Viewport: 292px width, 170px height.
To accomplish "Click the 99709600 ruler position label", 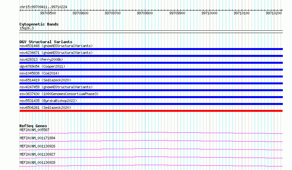I will [x=80, y=13].
